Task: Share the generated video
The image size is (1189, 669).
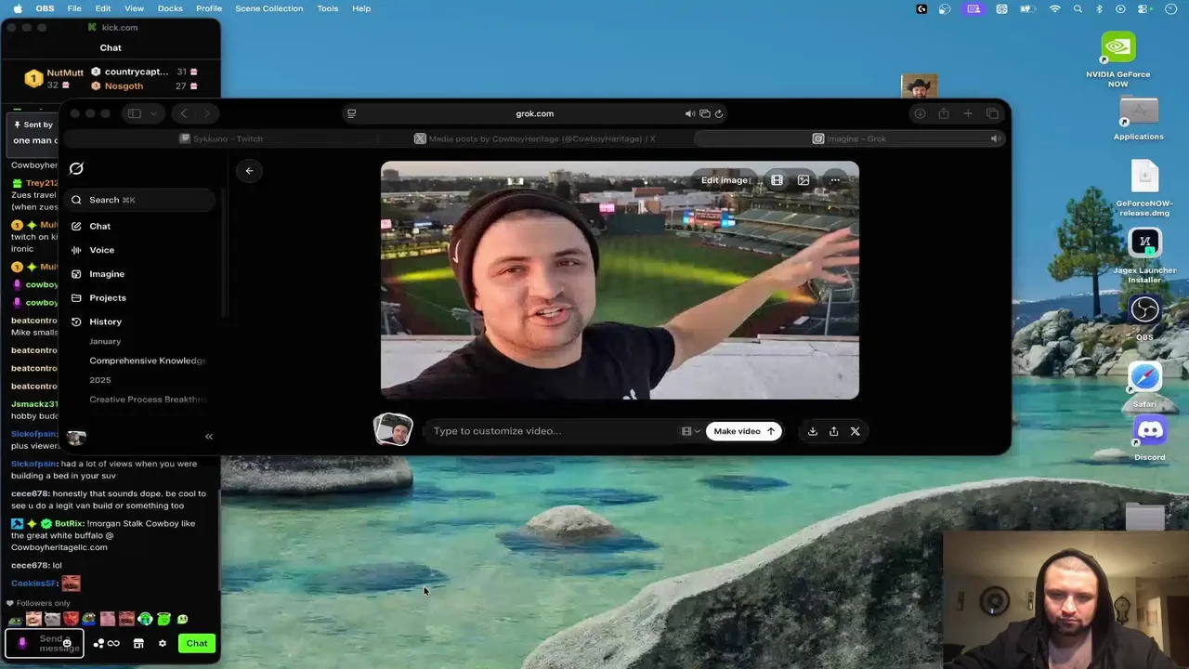Action: [833, 431]
